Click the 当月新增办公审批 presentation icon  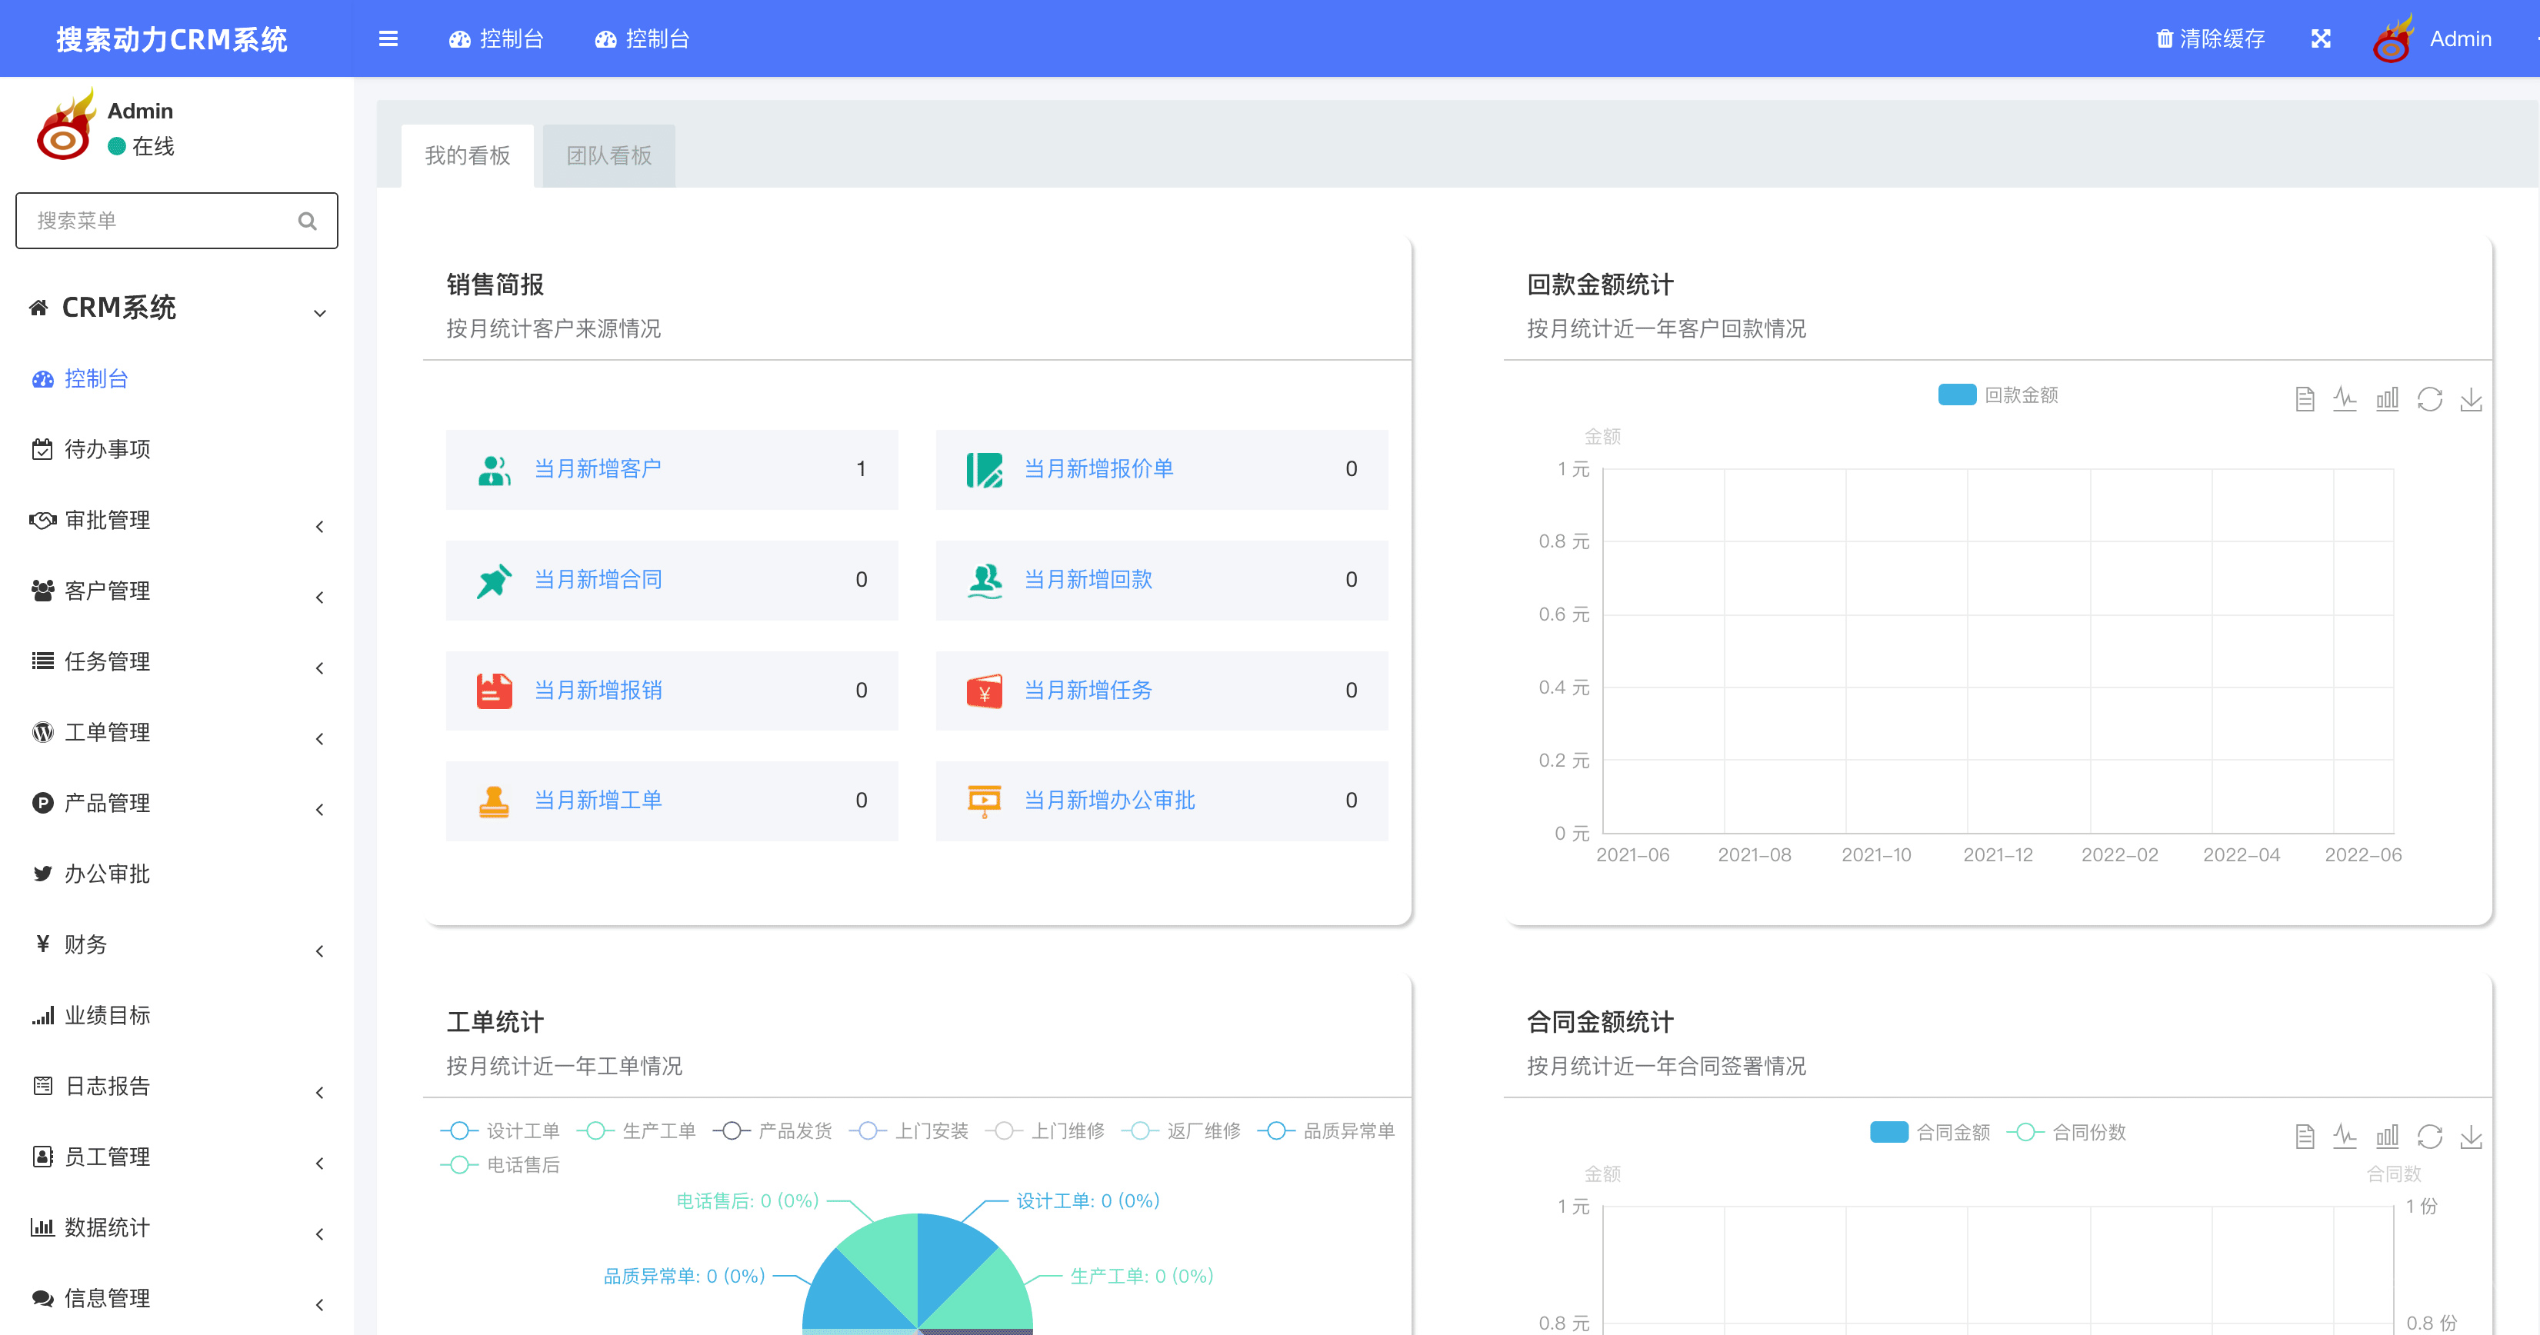tap(984, 801)
